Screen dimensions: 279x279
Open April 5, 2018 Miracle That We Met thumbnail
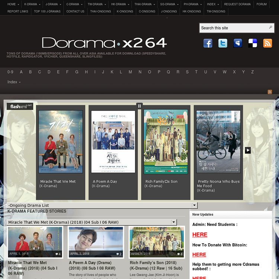tap(35, 242)
